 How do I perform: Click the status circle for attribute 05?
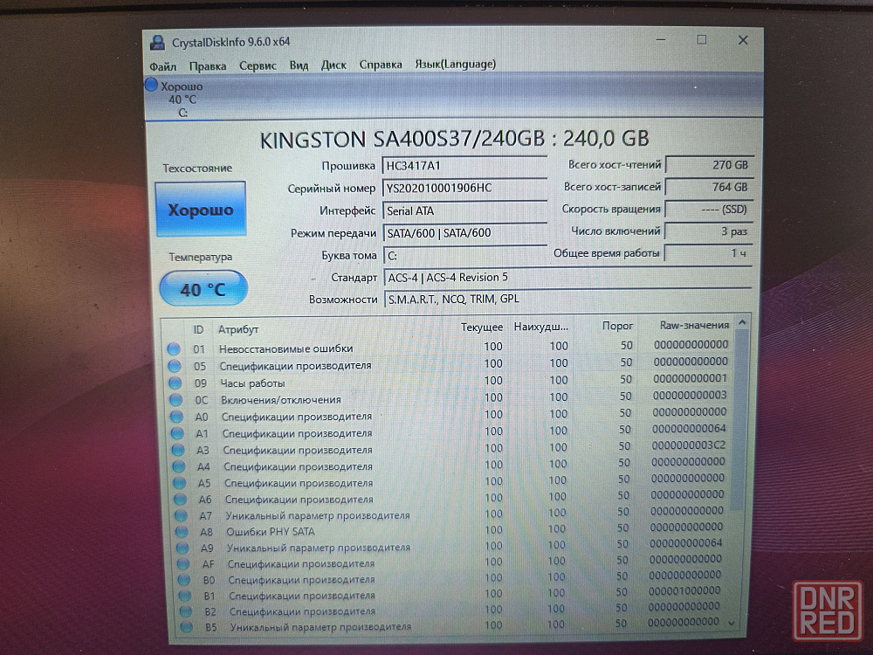(175, 366)
